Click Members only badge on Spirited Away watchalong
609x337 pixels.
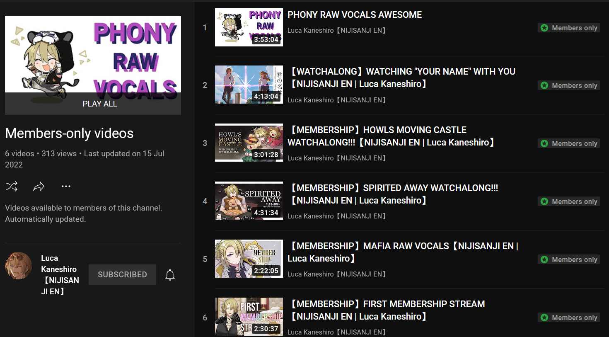(569, 201)
